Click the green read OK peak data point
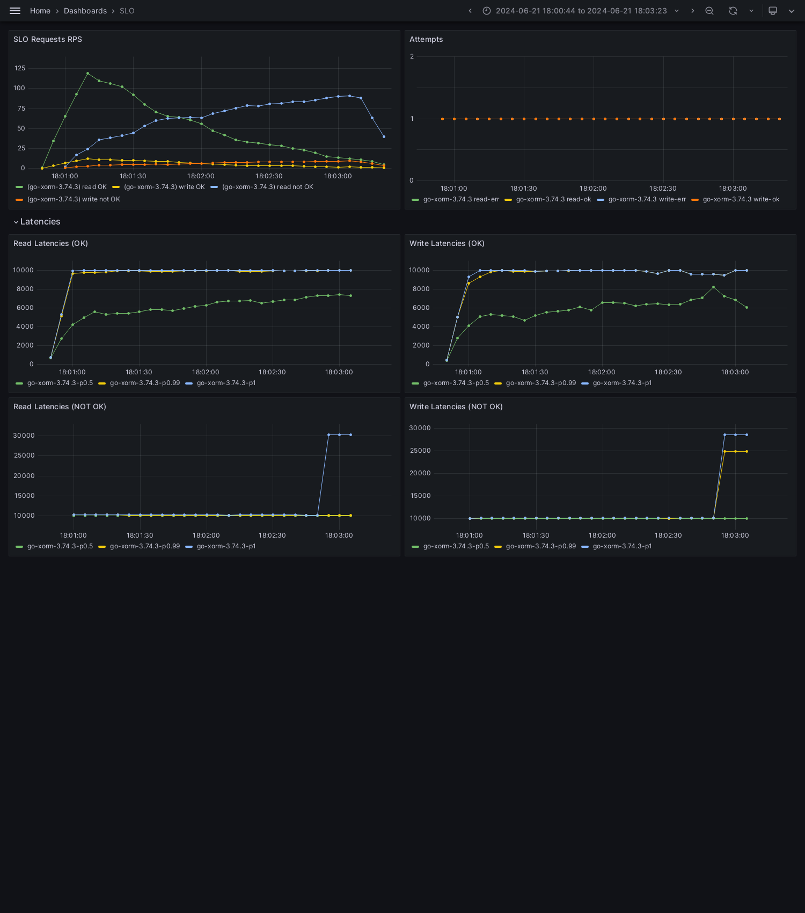 (87, 73)
